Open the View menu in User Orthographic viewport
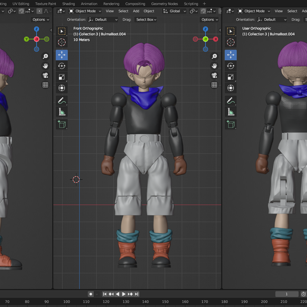307x307 pixels. click(278, 11)
